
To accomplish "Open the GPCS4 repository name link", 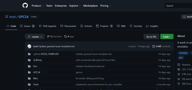I will click(x=23, y=17).
